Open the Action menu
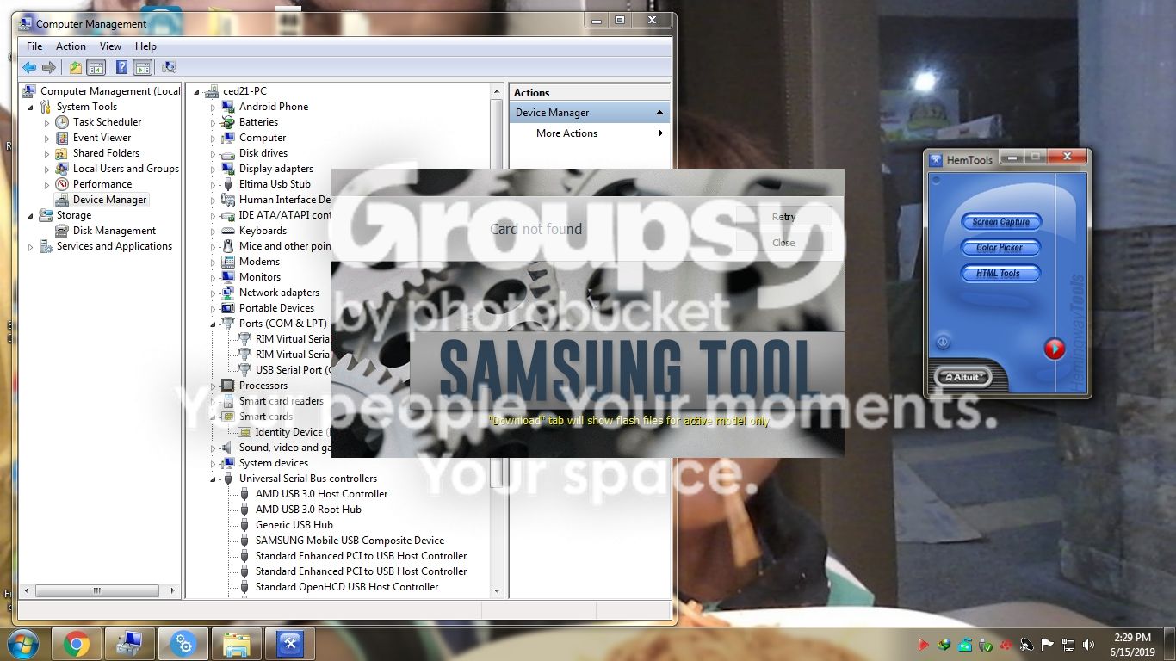The image size is (1176, 661). pyautogui.click(x=71, y=46)
